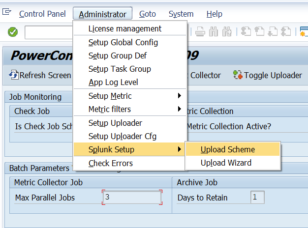Image resolution: width=308 pixels, height=228 pixels.
Task: Open the Goto menu
Action: [x=148, y=14]
